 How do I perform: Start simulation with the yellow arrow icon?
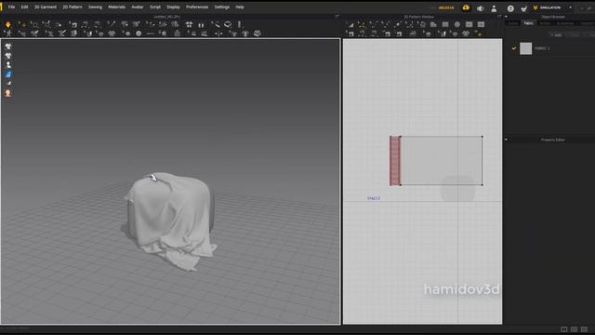click(x=8, y=25)
